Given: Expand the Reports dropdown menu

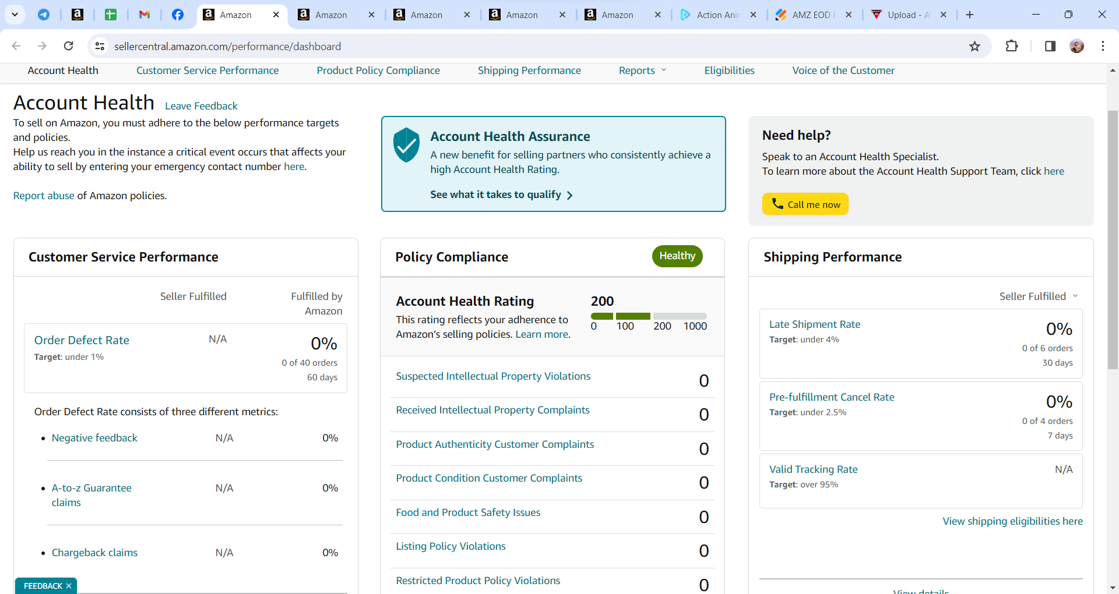Looking at the screenshot, I should 642,70.
